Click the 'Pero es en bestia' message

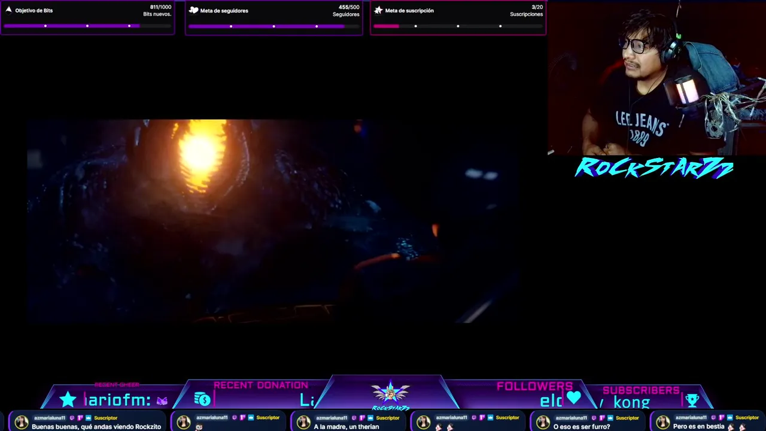pyautogui.click(x=699, y=426)
